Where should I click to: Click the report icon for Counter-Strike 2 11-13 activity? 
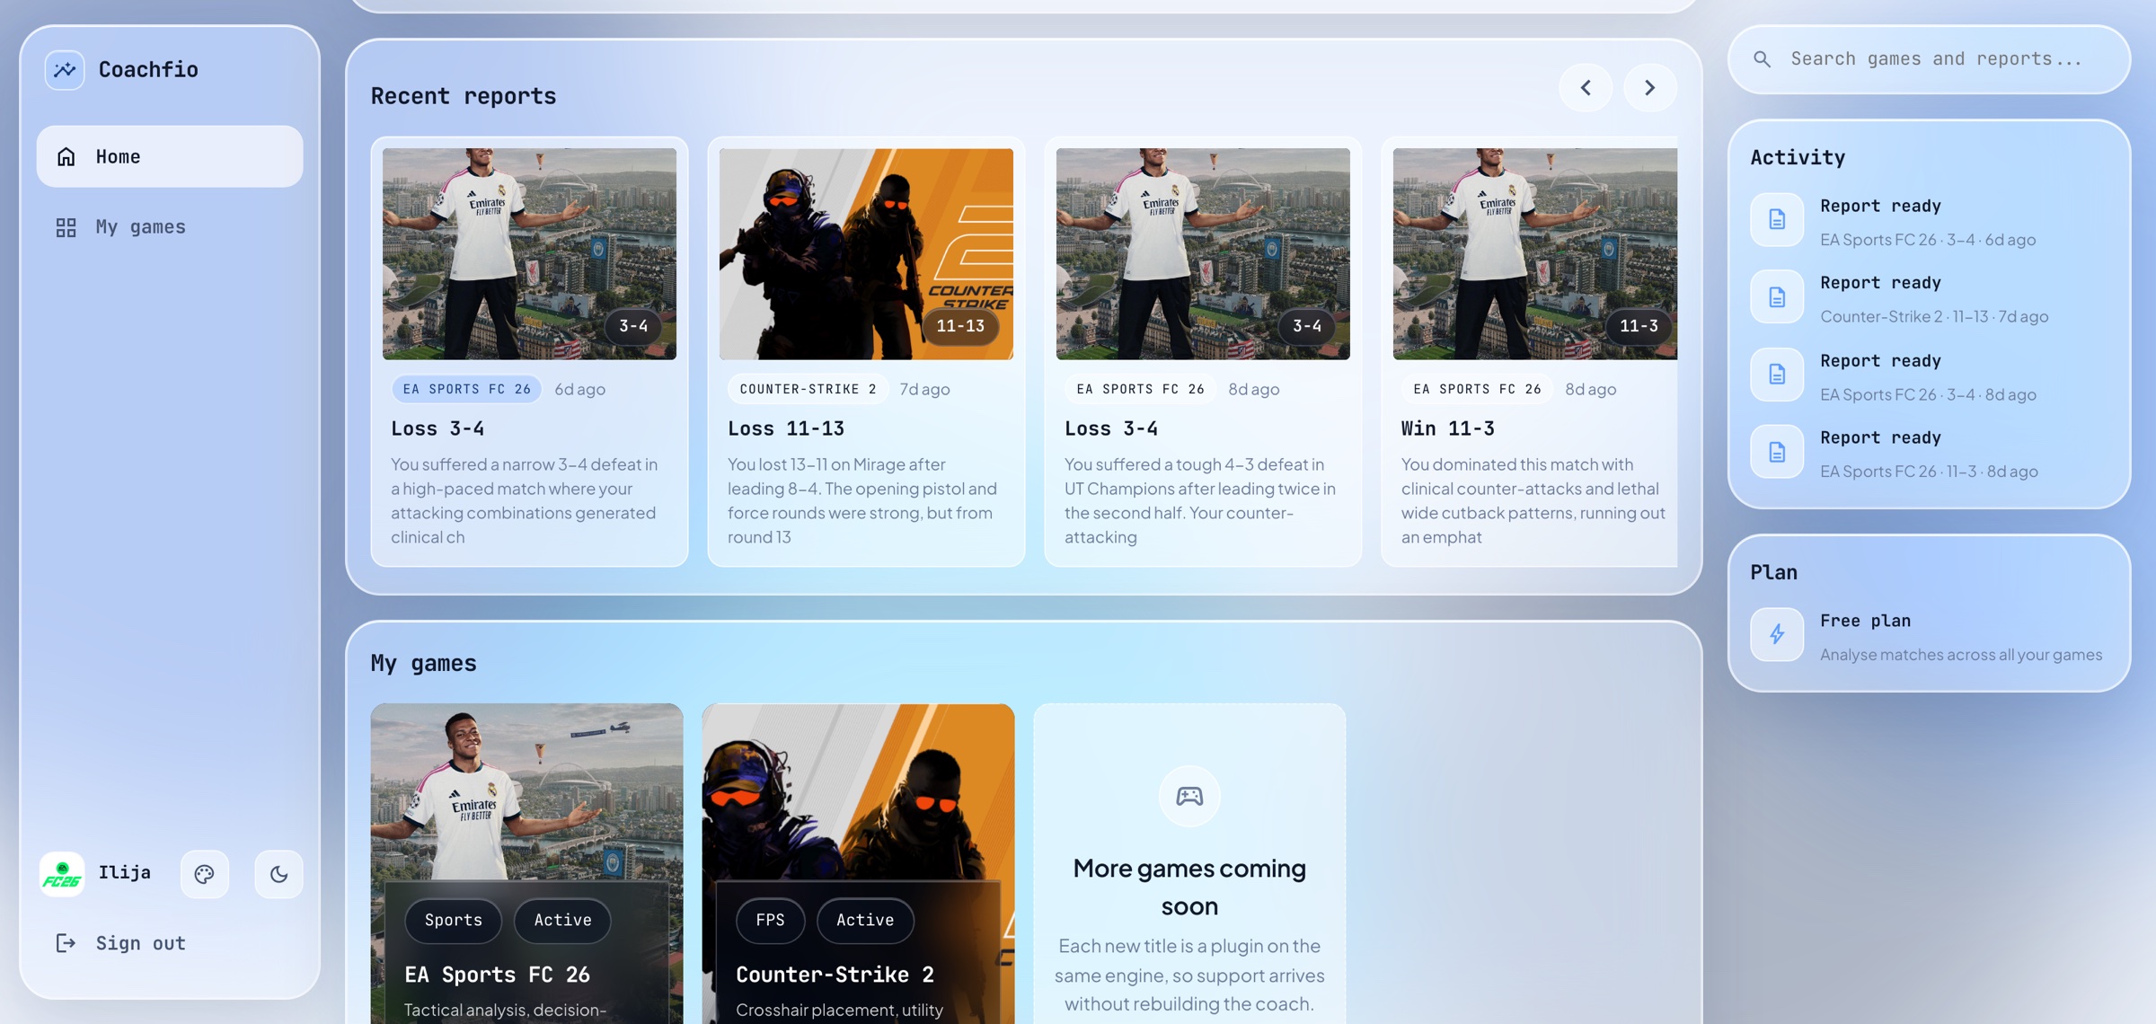coord(1777,297)
